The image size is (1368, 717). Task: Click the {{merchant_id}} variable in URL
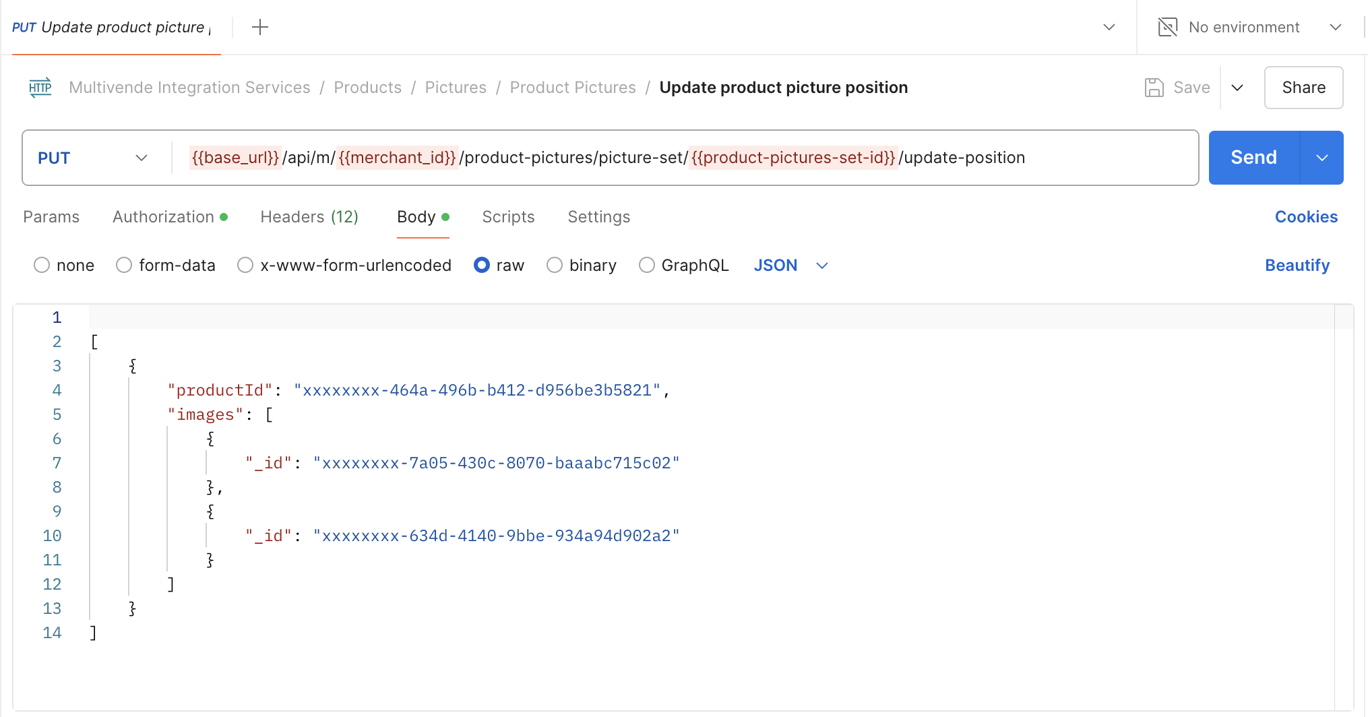(398, 158)
